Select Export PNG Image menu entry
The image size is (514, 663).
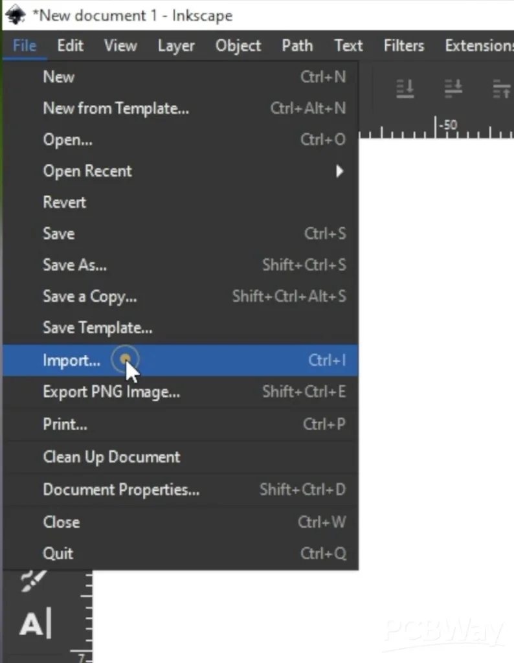[x=111, y=392]
